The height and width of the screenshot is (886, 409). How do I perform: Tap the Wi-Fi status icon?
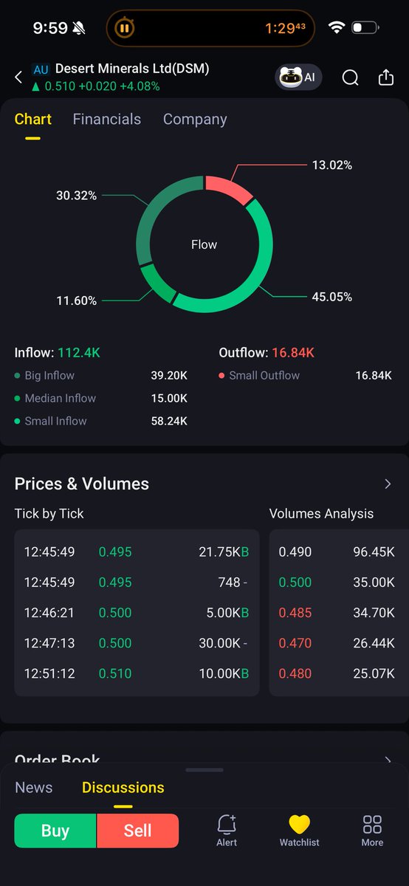tap(337, 28)
